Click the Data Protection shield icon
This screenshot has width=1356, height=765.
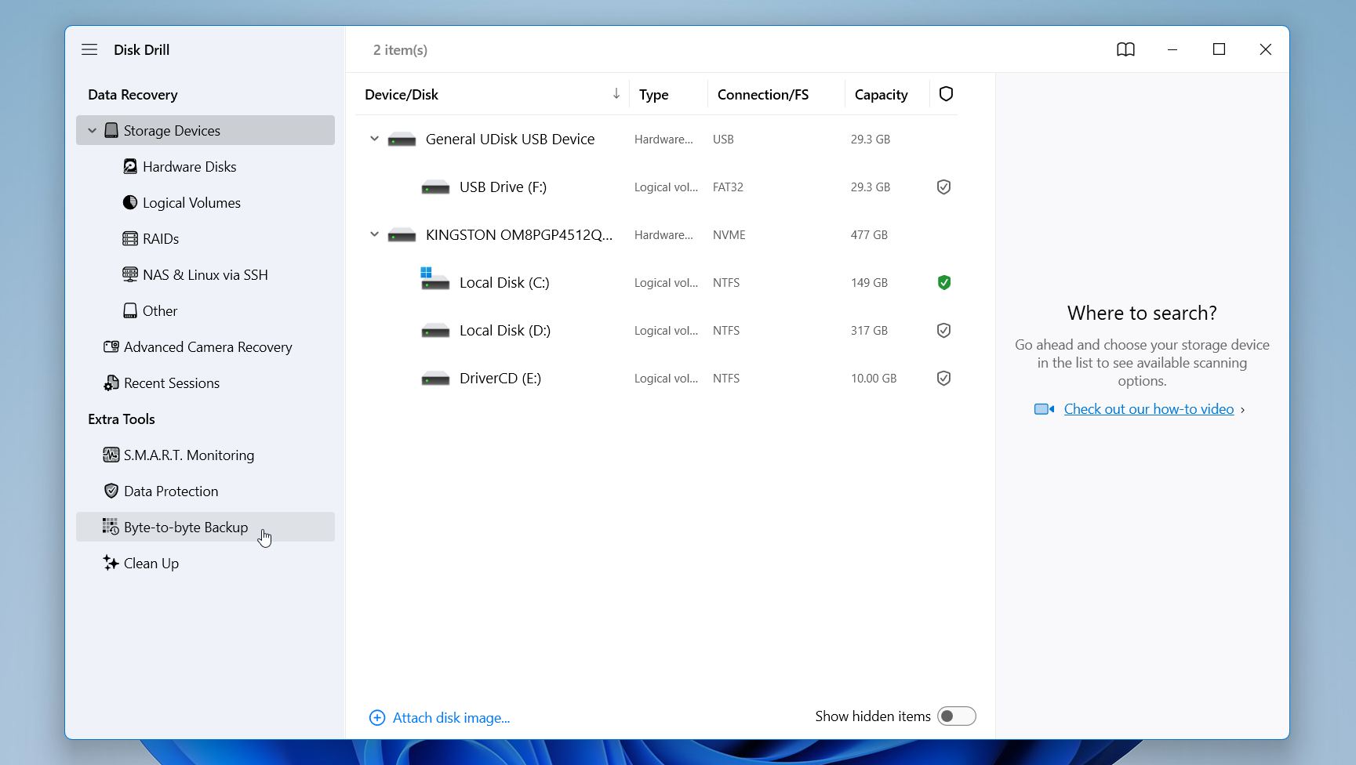111,491
